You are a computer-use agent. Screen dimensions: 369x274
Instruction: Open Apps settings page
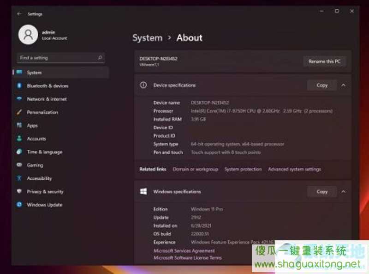[61, 125]
